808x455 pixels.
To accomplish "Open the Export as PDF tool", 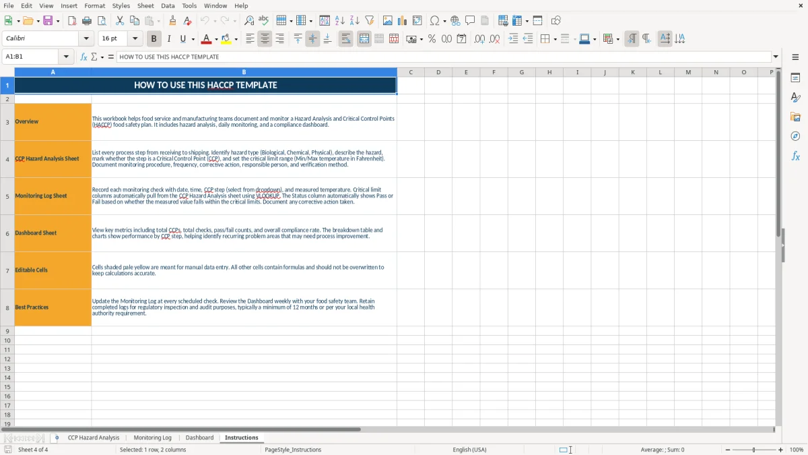I will coord(72,21).
